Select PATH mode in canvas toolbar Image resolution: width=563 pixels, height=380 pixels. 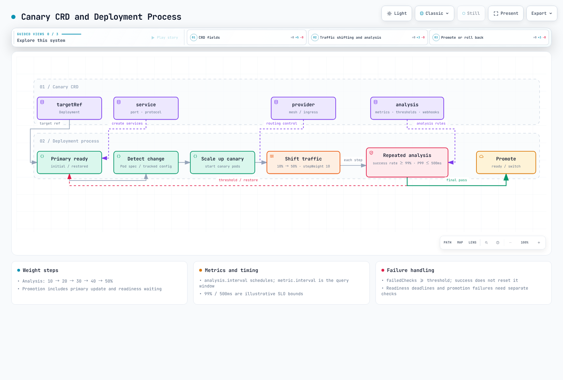point(447,242)
